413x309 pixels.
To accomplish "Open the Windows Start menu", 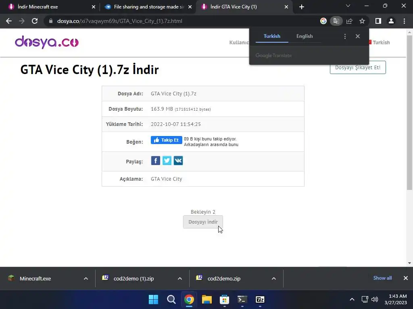I will [x=153, y=299].
